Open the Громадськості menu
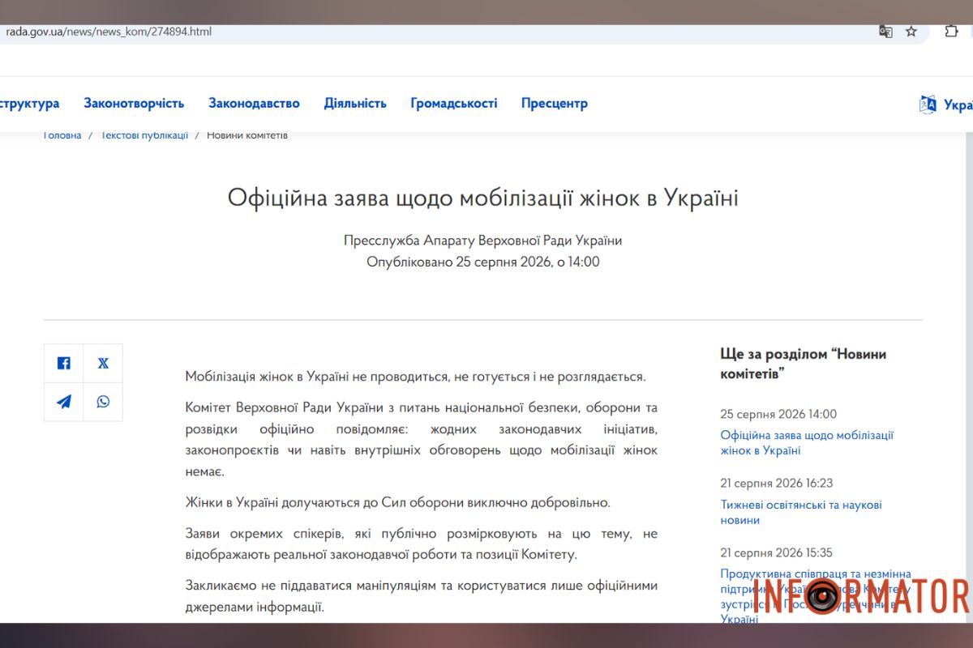The image size is (973, 648). pos(453,104)
